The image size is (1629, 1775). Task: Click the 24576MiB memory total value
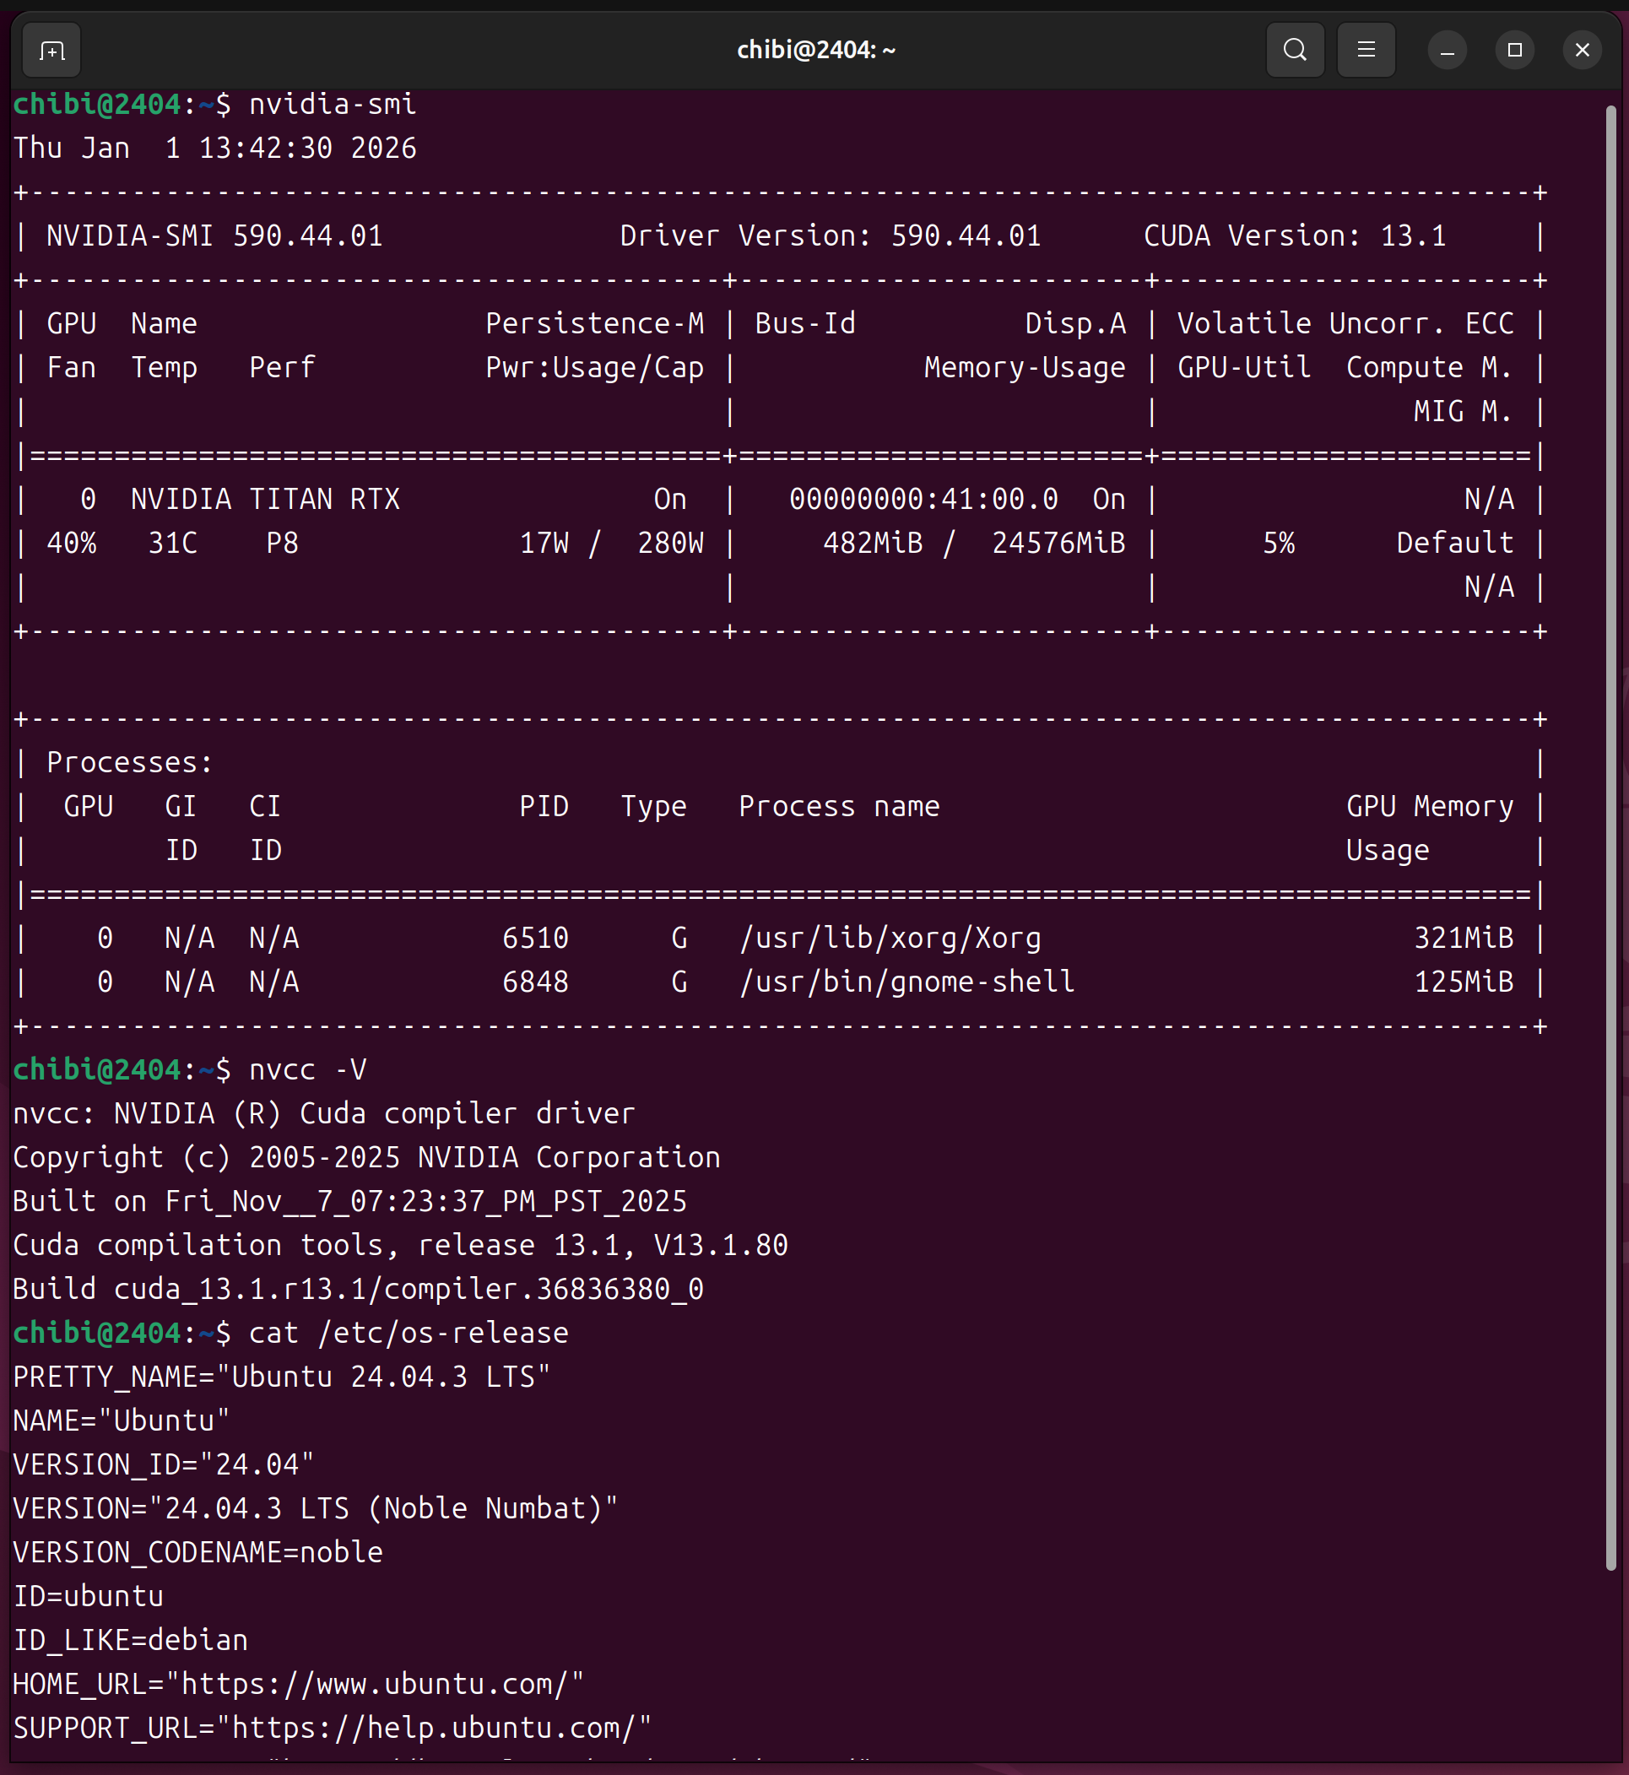point(1058,543)
